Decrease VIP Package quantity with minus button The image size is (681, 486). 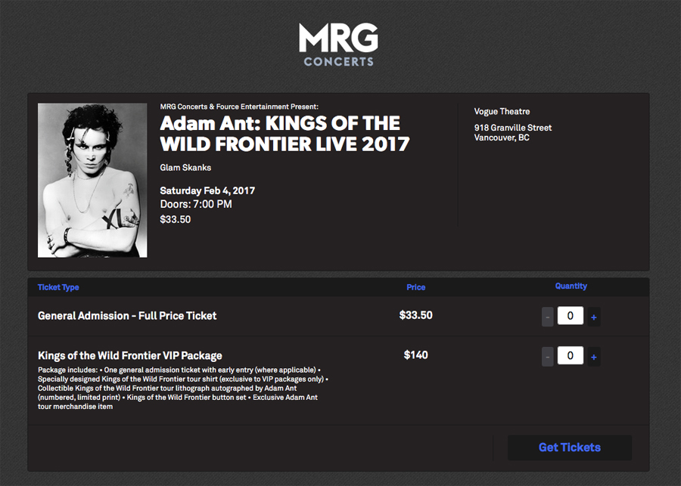(548, 357)
